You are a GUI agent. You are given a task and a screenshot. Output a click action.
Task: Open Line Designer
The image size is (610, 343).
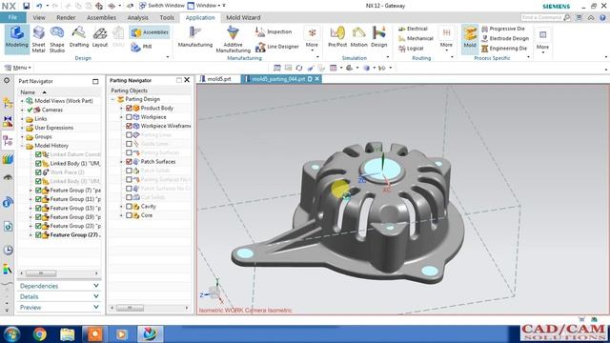point(277,47)
